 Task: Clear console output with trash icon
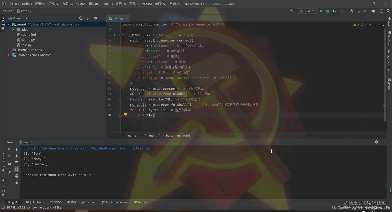pos(17,182)
